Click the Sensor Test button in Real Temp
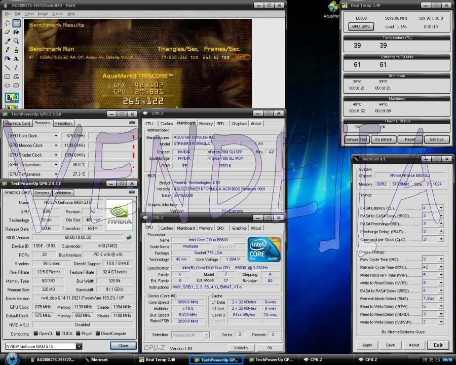The image size is (456, 365). 357,139
